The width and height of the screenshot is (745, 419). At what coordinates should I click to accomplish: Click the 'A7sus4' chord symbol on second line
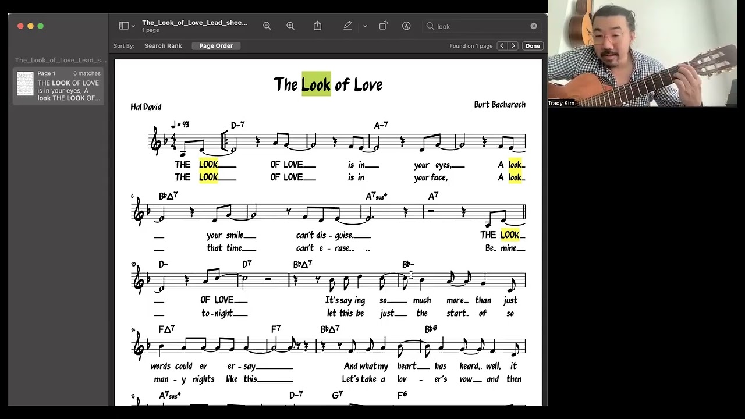377,196
